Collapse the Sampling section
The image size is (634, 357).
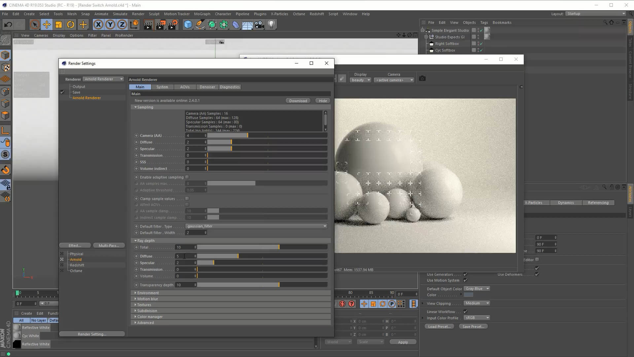click(231, 107)
